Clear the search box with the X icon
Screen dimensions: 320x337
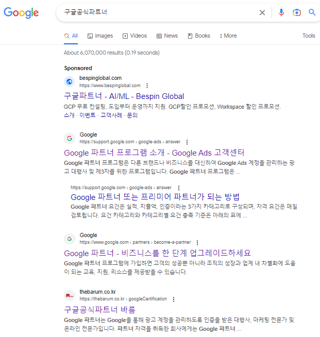[262, 13]
